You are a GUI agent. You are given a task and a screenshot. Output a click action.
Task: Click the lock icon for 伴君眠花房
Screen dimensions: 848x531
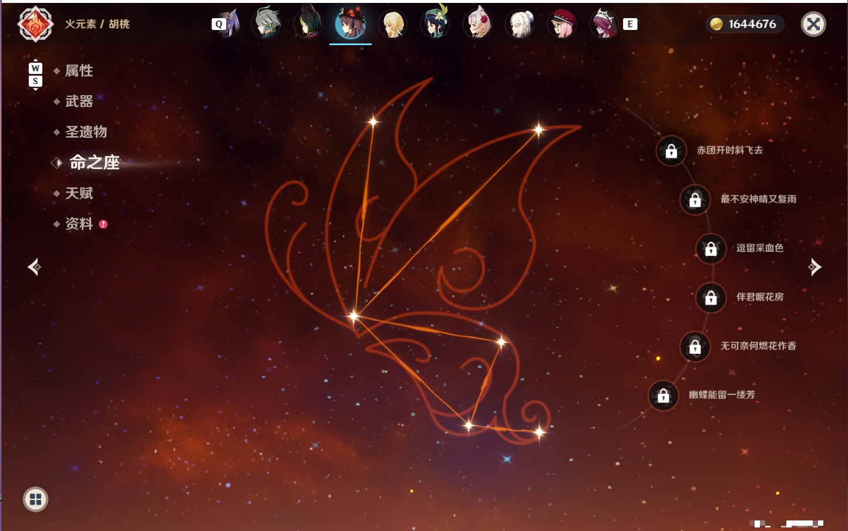(x=711, y=297)
